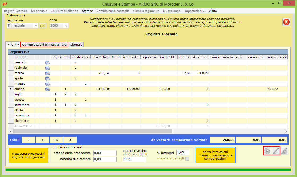Open the Giornale tab
Viewport: 297px width, 177px height.
(x=76, y=45)
